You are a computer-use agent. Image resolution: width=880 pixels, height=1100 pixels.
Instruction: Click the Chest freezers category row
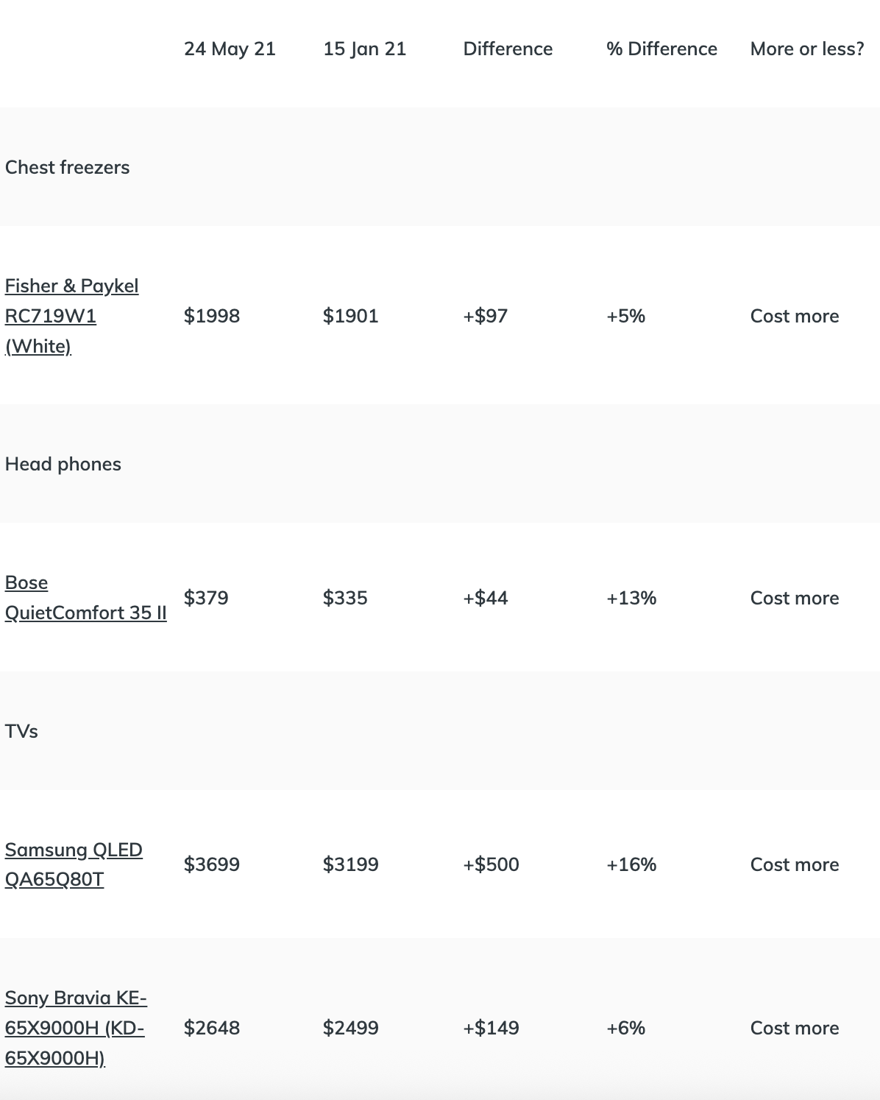click(67, 167)
